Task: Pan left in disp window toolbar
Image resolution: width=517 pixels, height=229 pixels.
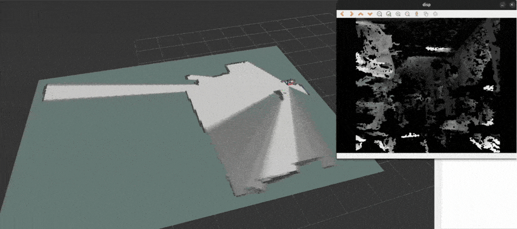Action: click(x=342, y=14)
